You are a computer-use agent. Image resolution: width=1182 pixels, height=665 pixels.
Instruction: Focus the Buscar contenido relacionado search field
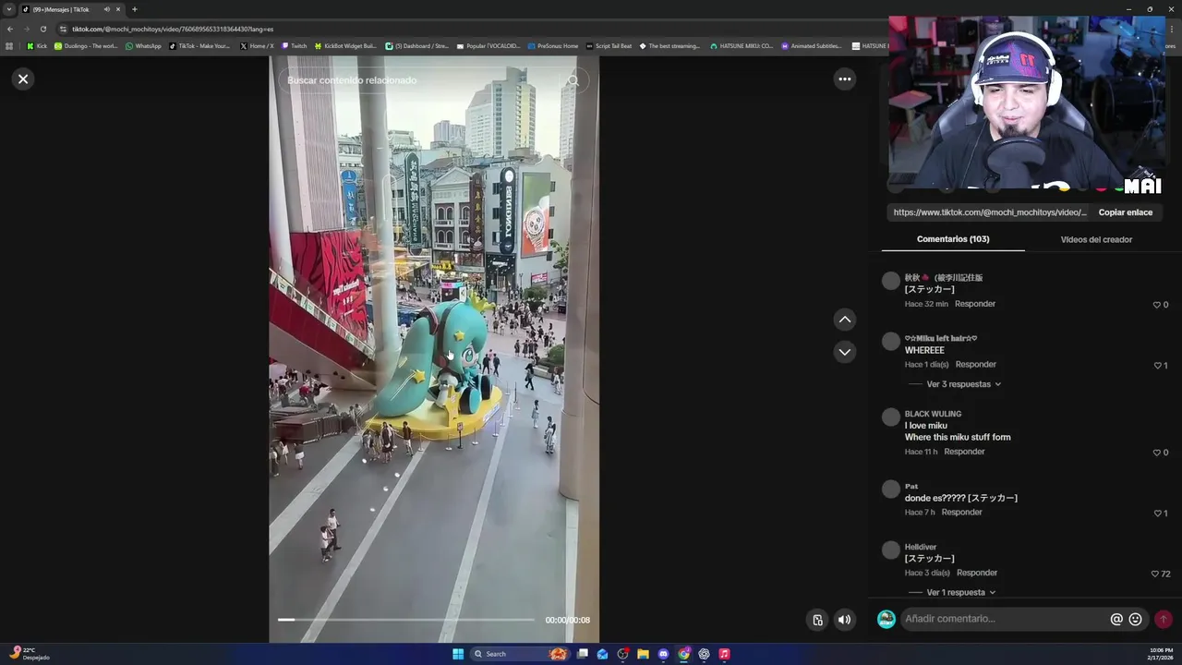point(420,80)
